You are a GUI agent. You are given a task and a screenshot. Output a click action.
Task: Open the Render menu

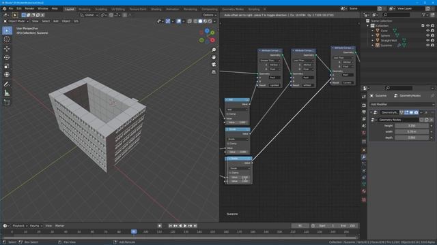[x=29, y=9]
